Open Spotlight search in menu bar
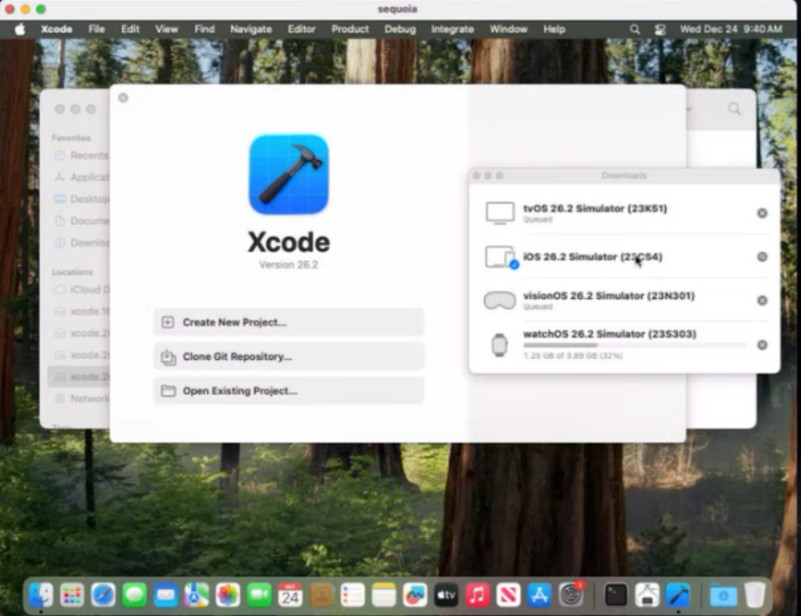801x616 pixels. pos(635,29)
